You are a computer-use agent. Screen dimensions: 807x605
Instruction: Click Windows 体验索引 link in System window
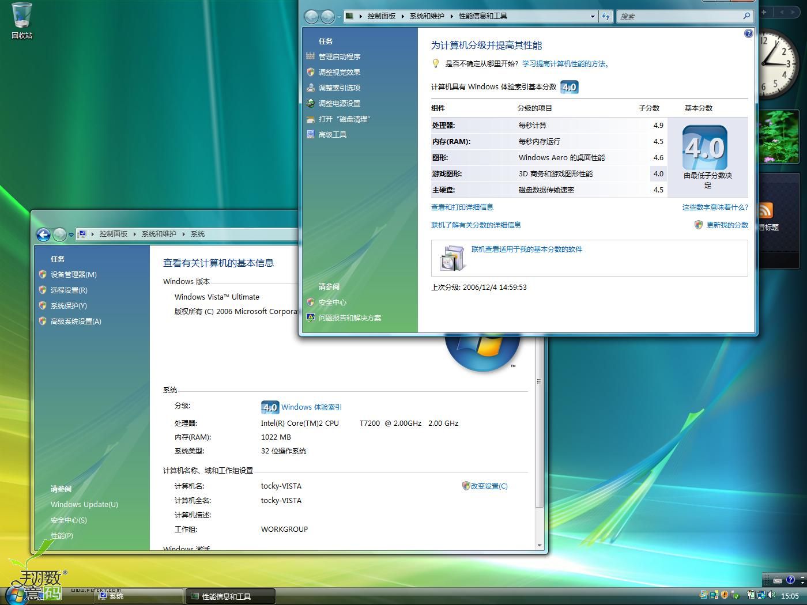point(311,407)
